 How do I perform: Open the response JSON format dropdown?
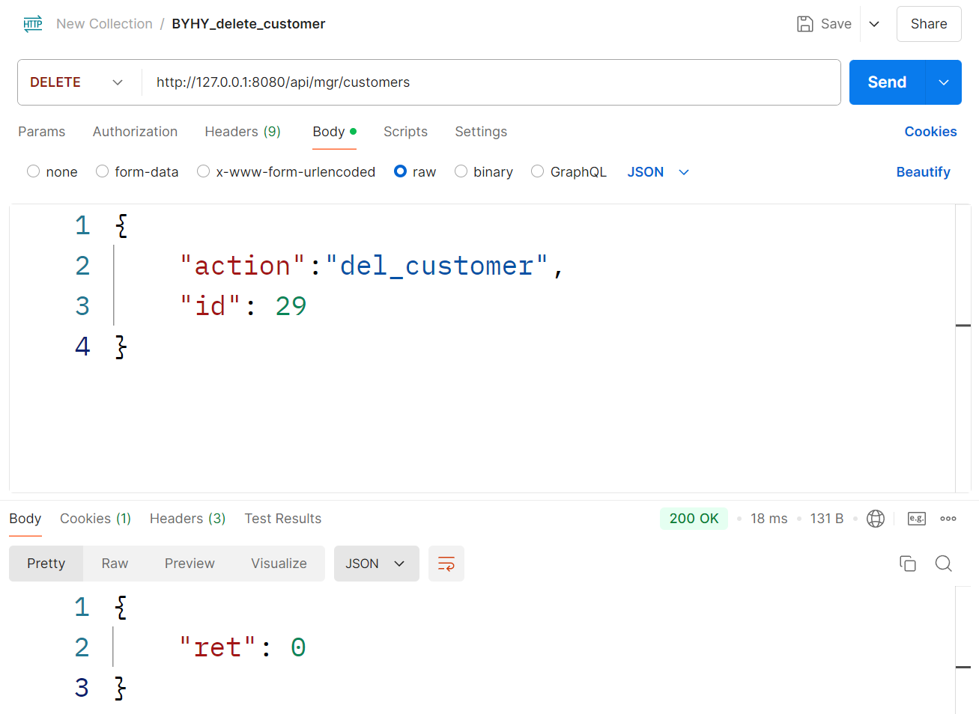pyautogui.click(x=376, y=564)
